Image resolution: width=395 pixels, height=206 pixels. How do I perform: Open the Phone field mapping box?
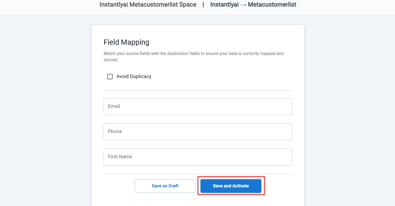pyautogui.click(x=198, y=132)
